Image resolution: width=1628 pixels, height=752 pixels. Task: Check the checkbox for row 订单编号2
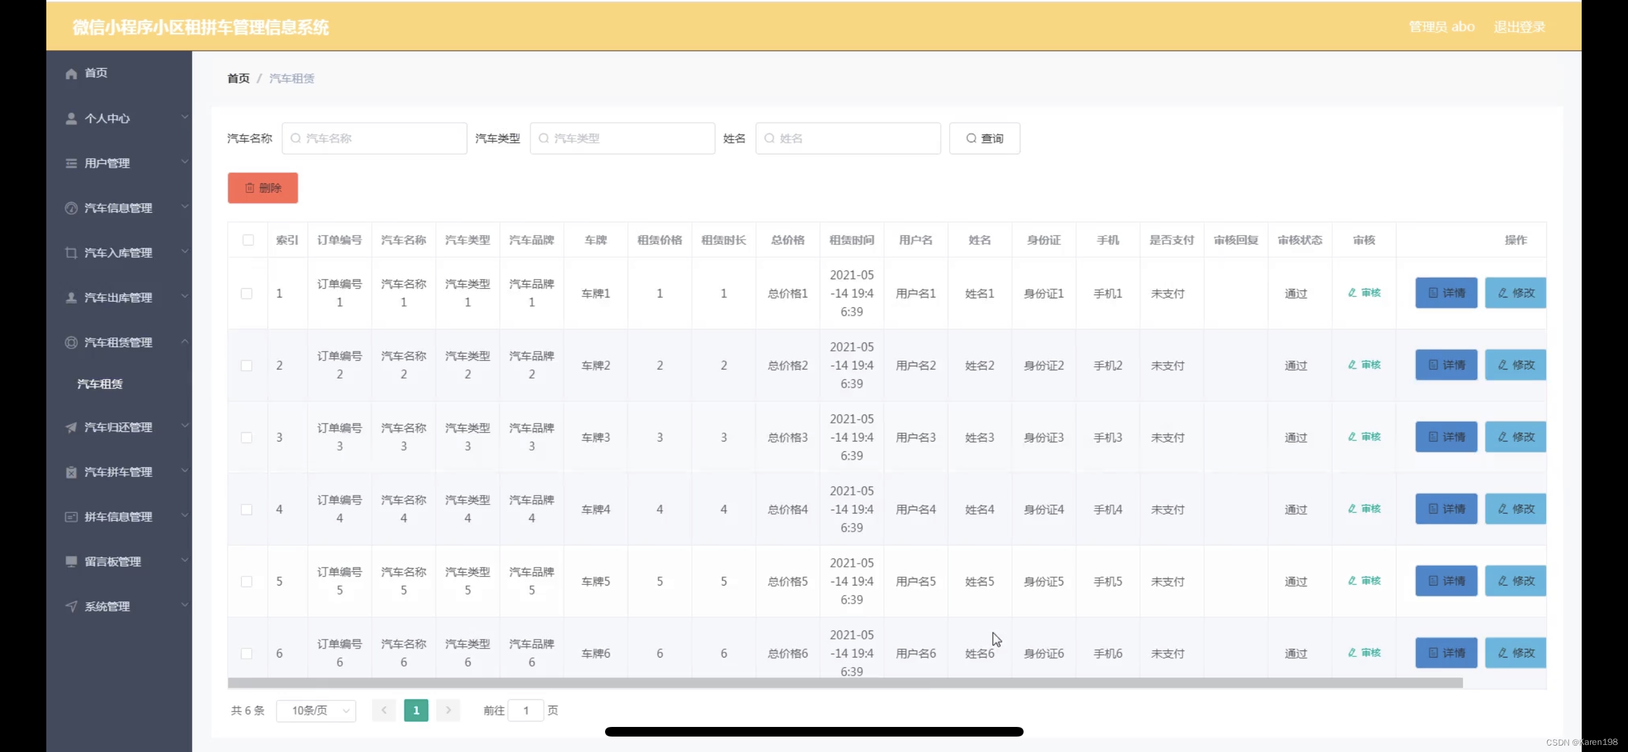(x=247, y=365)
